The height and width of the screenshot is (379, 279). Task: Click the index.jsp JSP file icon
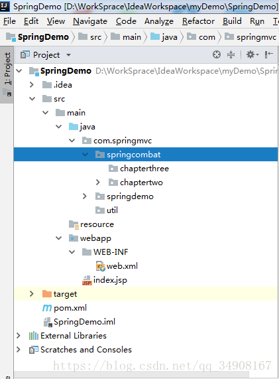point(87,280)
